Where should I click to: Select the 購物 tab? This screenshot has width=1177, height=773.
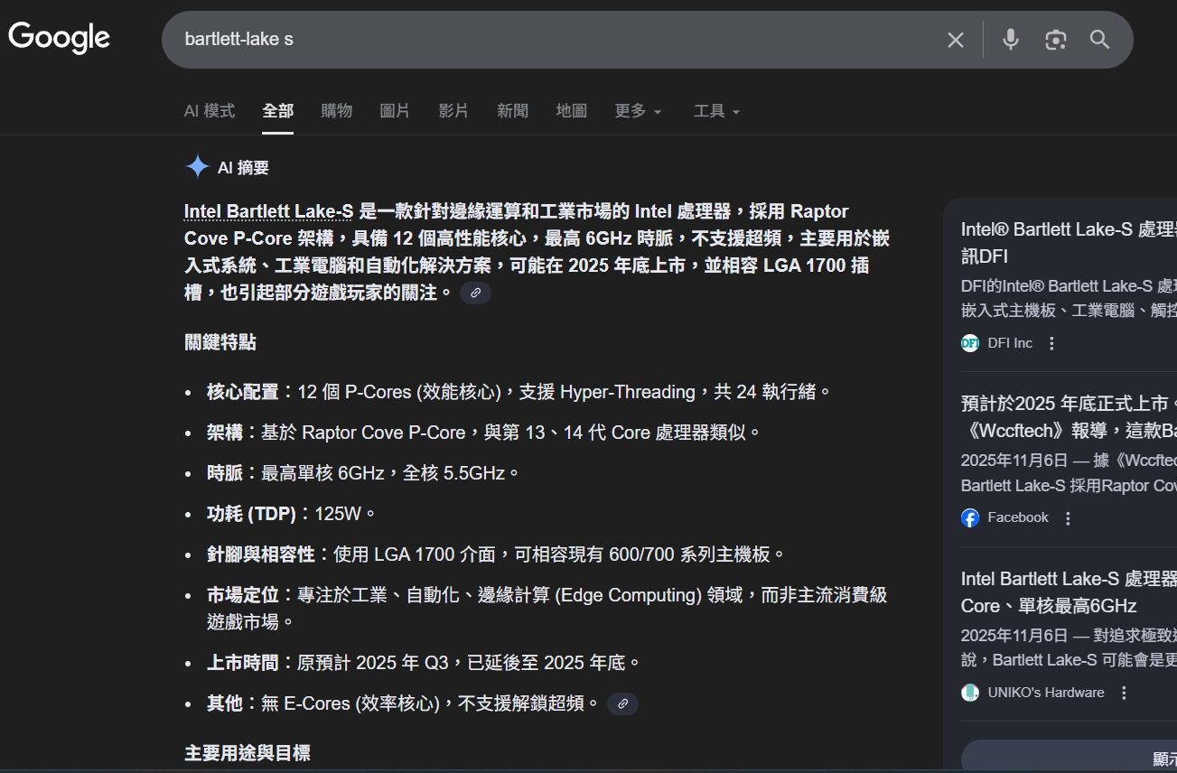(337, 111)
